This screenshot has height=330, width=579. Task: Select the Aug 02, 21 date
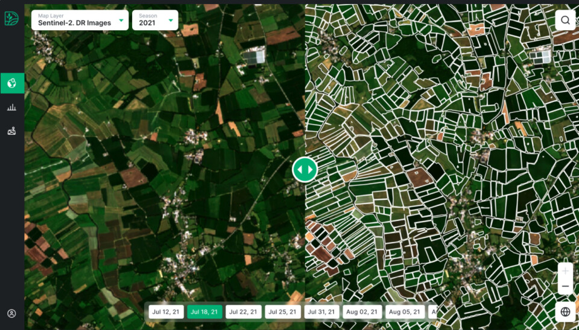(x=362, y=312)
